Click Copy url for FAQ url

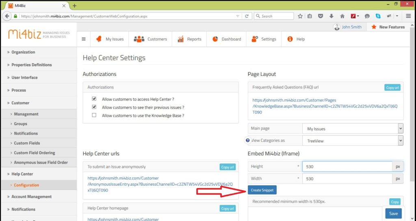392,88
